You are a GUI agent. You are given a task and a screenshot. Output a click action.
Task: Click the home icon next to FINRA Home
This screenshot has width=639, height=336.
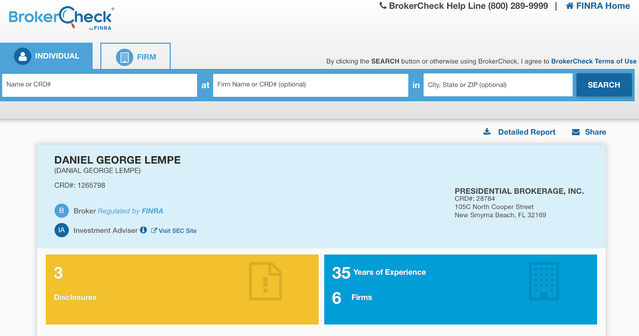[570, 6]
